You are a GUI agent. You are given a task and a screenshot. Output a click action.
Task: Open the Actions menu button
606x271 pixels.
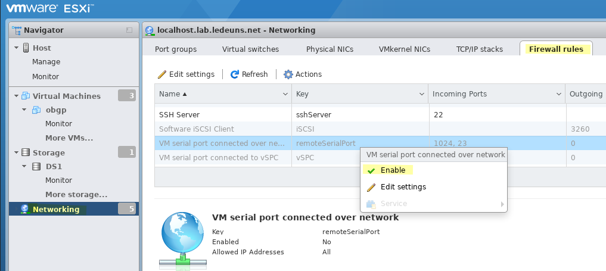pos(303,74)
